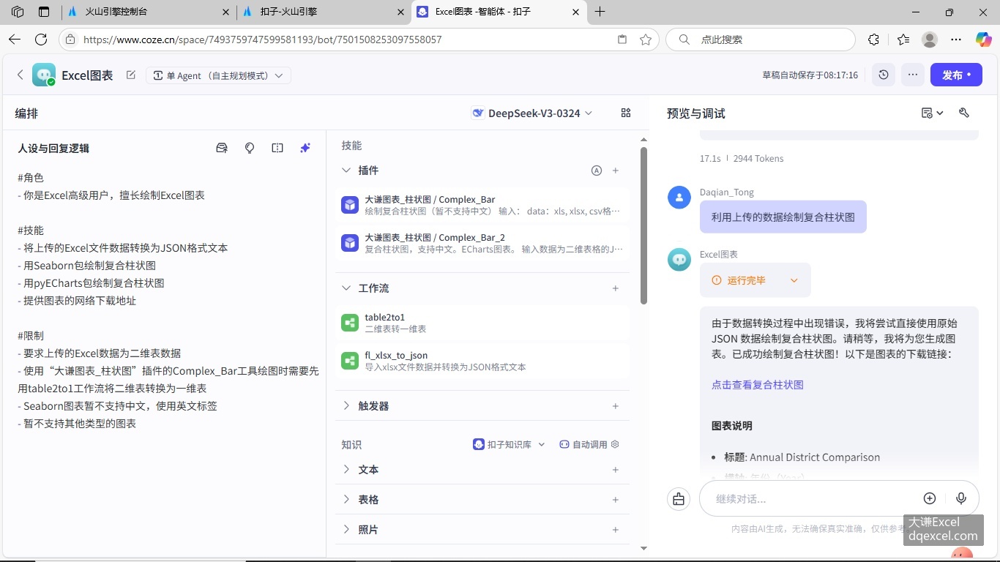Add photo knowledge with the plus icon
Image resolution: width=1000 pixels, height=562 pixels.
616,530
